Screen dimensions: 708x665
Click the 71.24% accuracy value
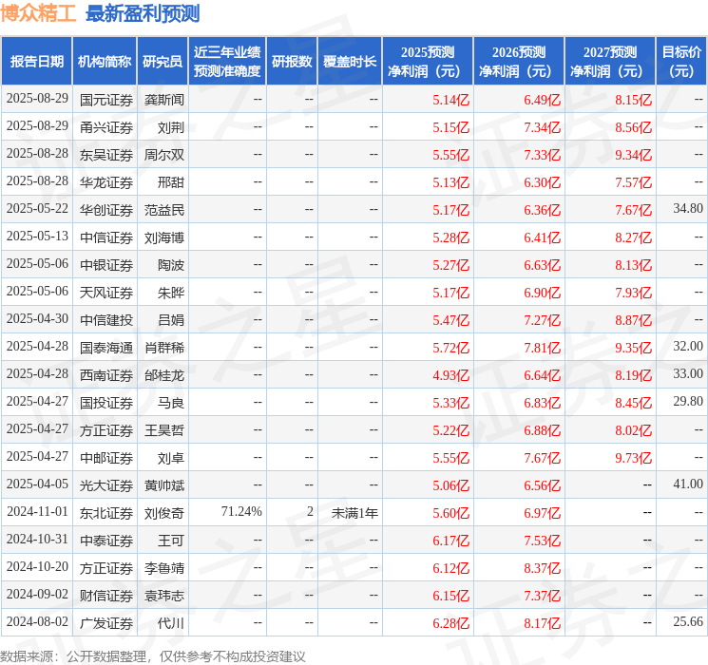240,513
